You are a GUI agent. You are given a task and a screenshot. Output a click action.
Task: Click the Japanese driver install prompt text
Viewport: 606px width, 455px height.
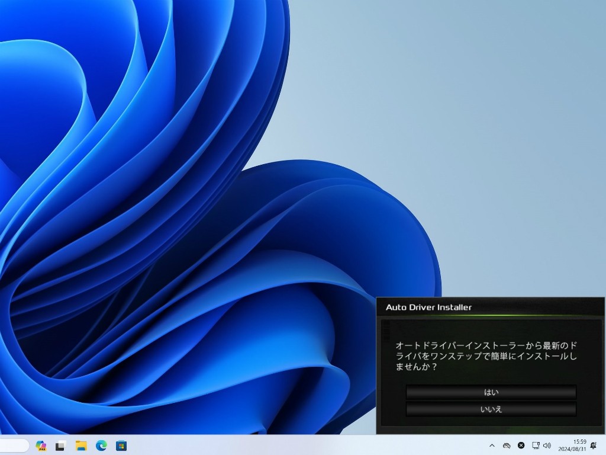pyautogui.click(x=485, y=355)
